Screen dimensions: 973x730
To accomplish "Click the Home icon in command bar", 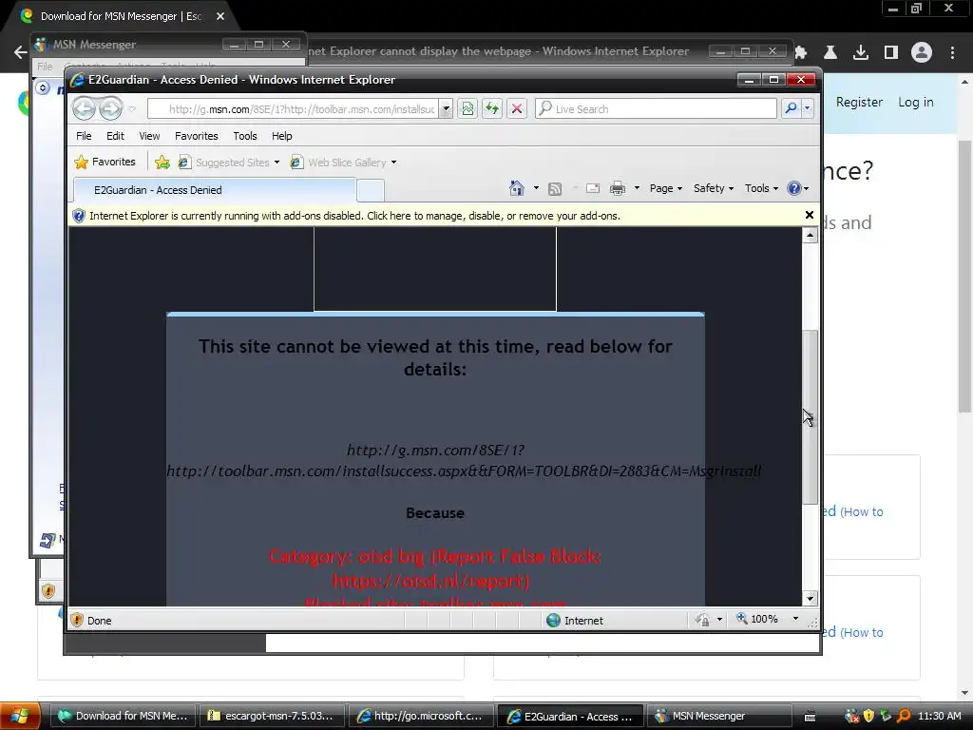I will (516, 188).
